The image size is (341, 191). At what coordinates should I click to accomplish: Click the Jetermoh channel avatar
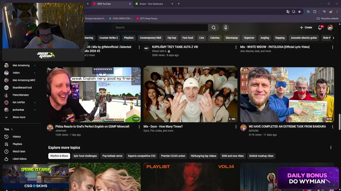coord(50,128)
